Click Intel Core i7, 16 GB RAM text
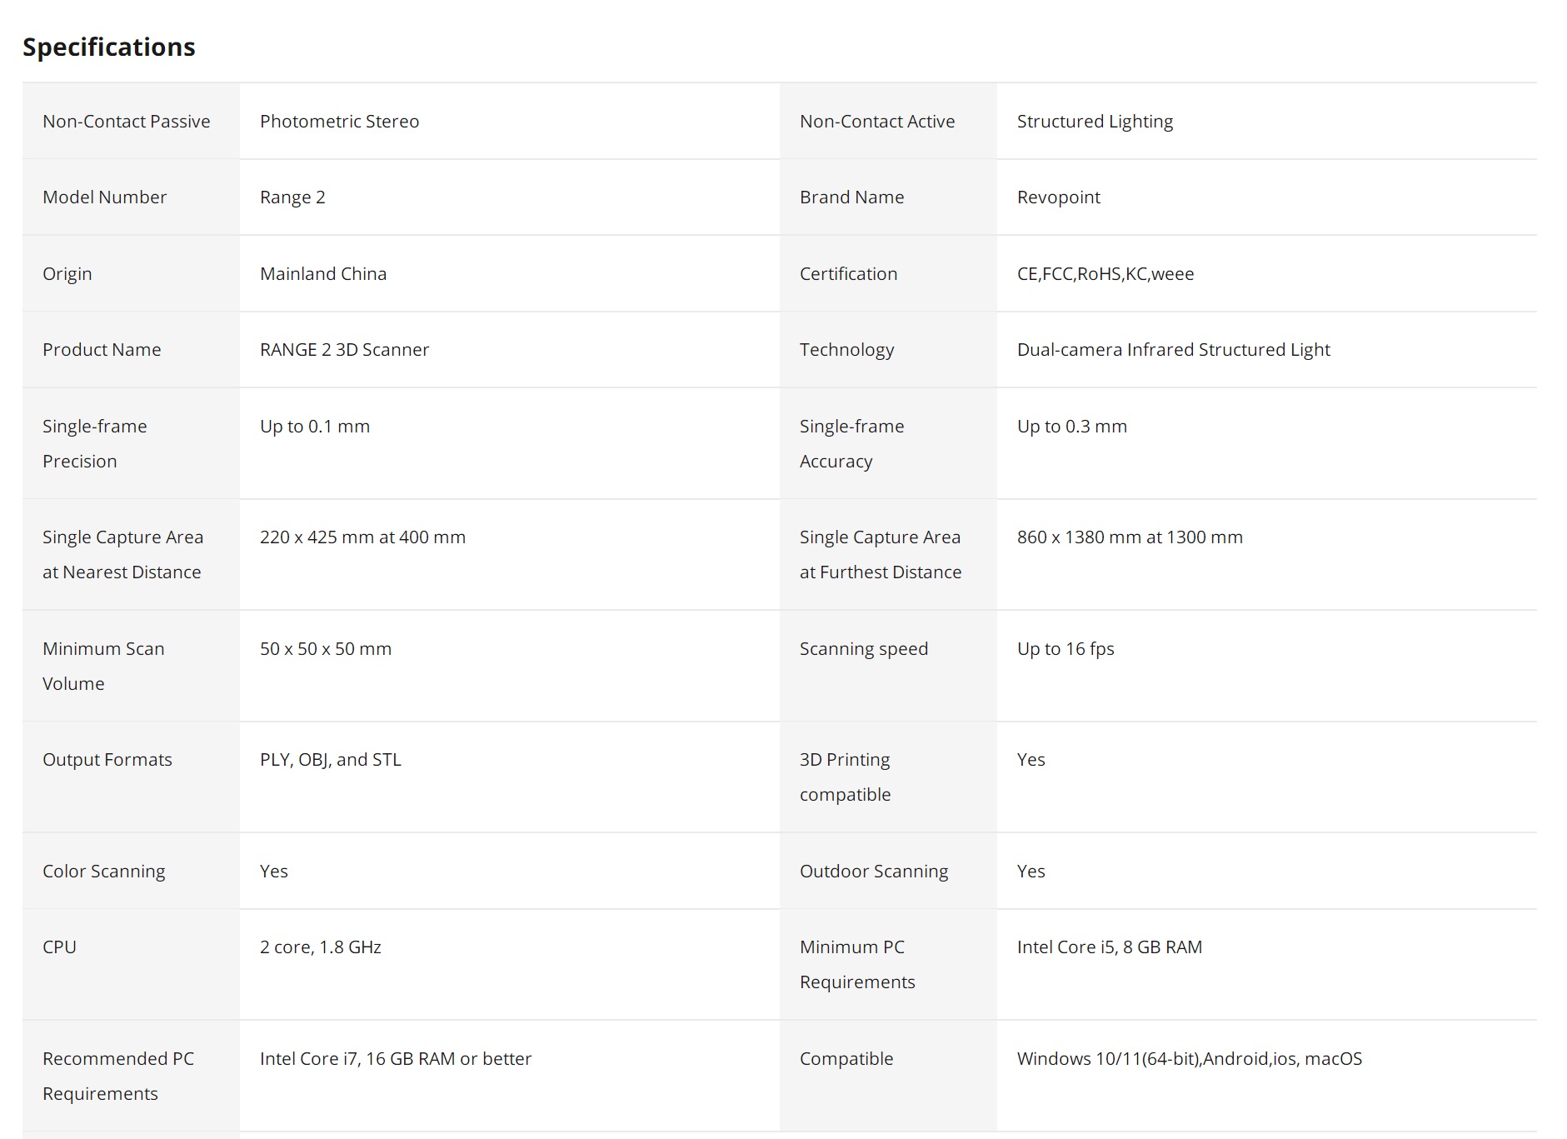Screen dimensions: 1567x1139 396,1059
